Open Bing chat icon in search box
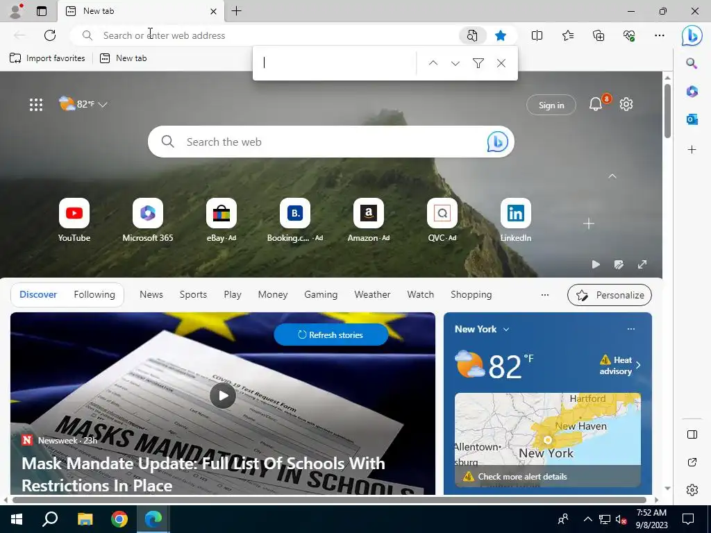 [x=497, y=142]
